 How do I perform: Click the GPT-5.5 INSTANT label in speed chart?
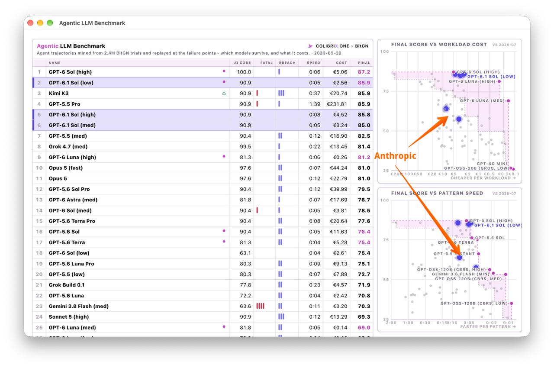[454, 254]
